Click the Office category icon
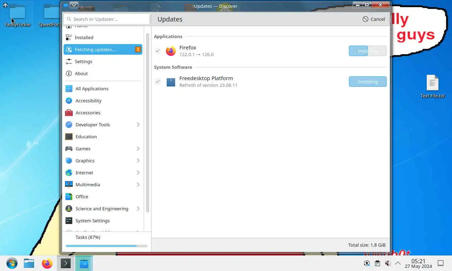The image size is (452, 271). 69,197
